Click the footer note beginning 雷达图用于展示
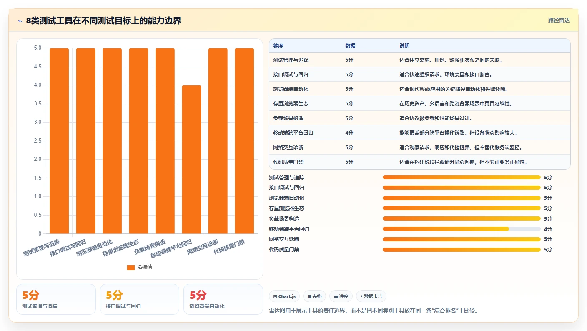587x331 pixels. (373, 311)
